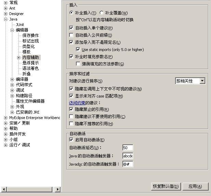
Task: Expand the 代码样式 tree node
Action: pos(12,85)
